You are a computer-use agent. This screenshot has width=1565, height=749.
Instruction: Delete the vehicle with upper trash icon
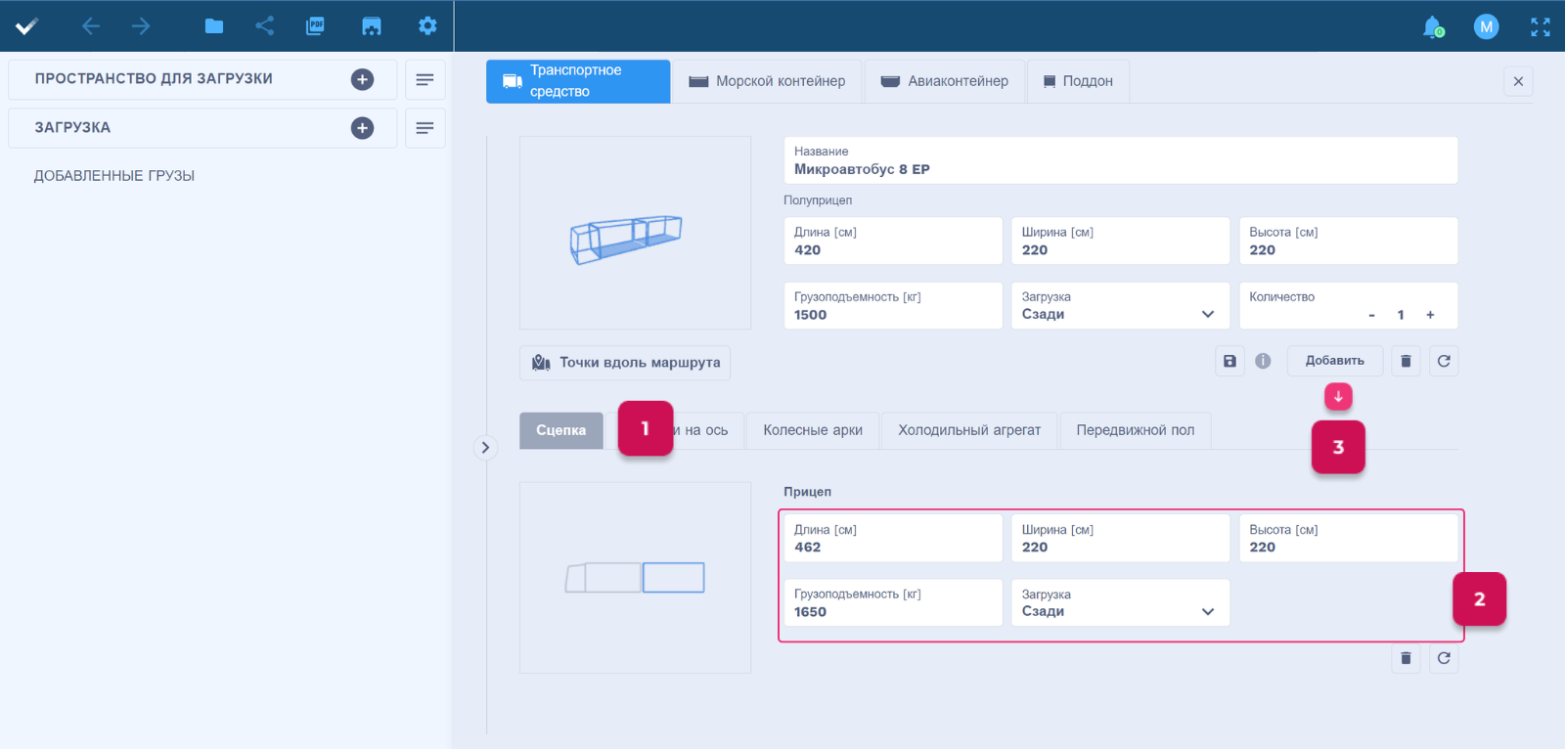[1406, 361]
